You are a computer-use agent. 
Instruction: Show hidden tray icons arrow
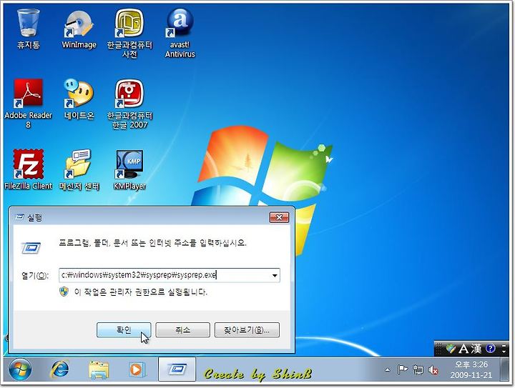tap(388, 370)
